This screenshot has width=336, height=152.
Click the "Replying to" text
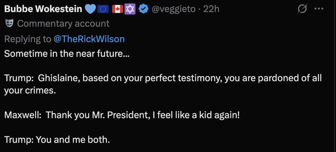[28, 39]
